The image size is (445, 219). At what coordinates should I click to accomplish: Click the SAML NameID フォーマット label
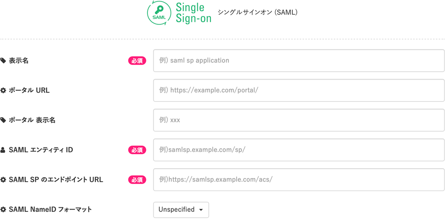point(50,210)
